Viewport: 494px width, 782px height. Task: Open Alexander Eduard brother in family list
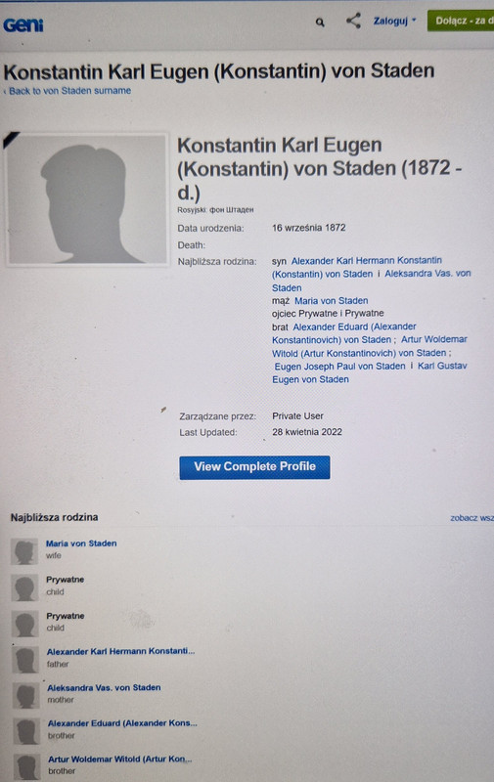[x=122, y=723]
